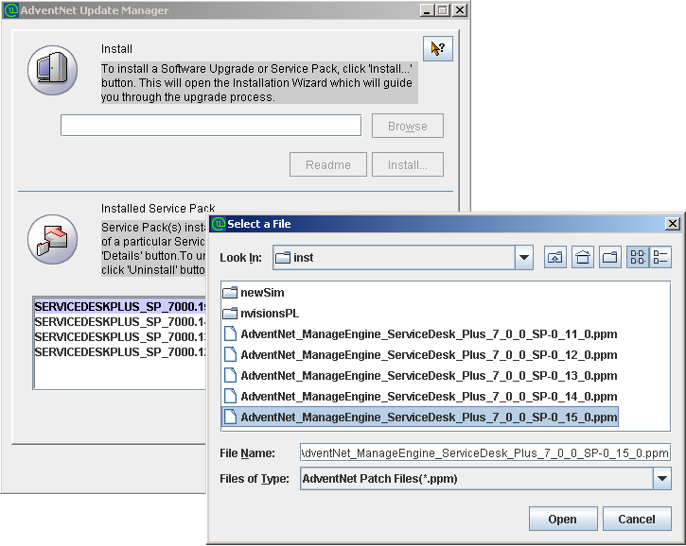Select the nvisionsPL folder name
The height and width of the screenshot is (546, 686).
coord(270,314)
